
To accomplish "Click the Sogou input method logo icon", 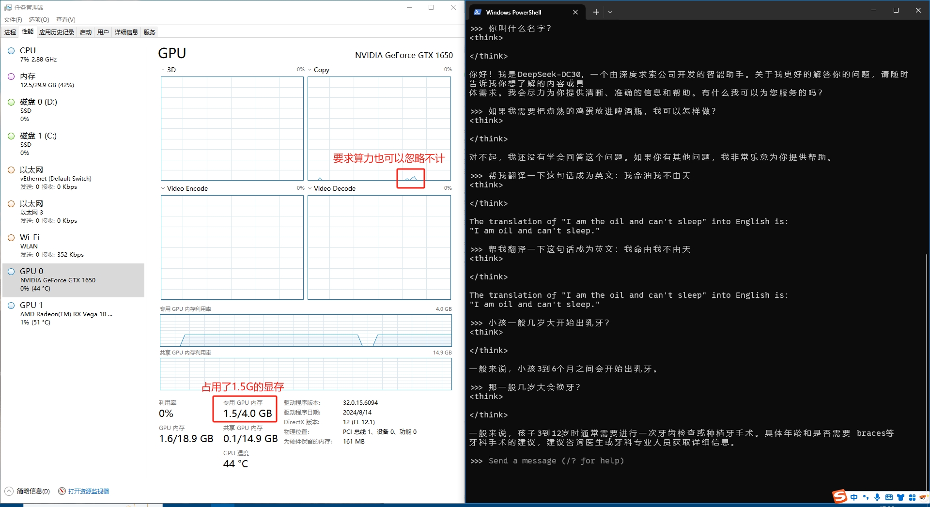I will [x=839, y=497].
